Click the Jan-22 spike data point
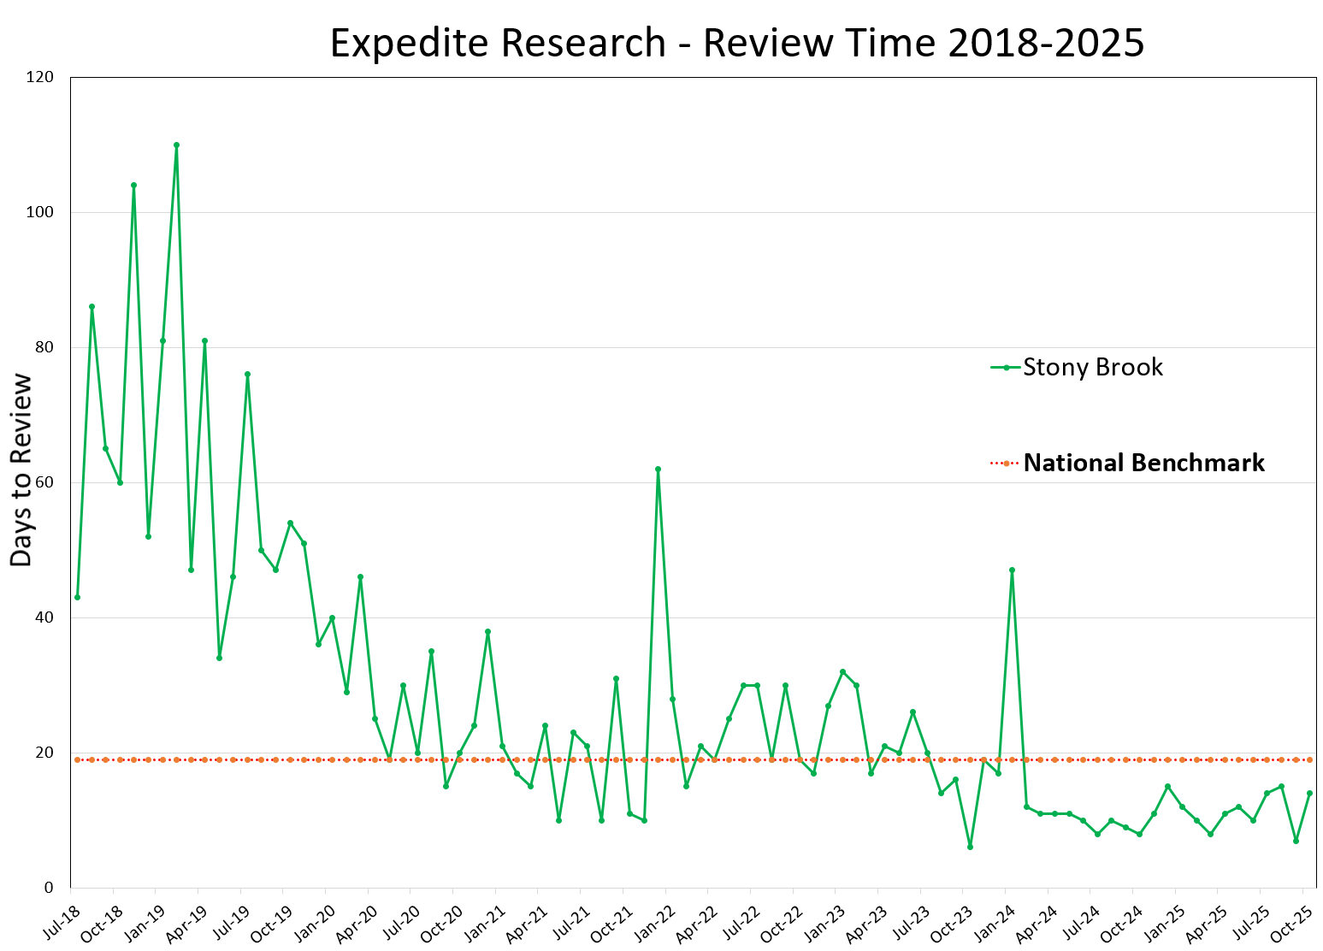 (x=659, y=468)
